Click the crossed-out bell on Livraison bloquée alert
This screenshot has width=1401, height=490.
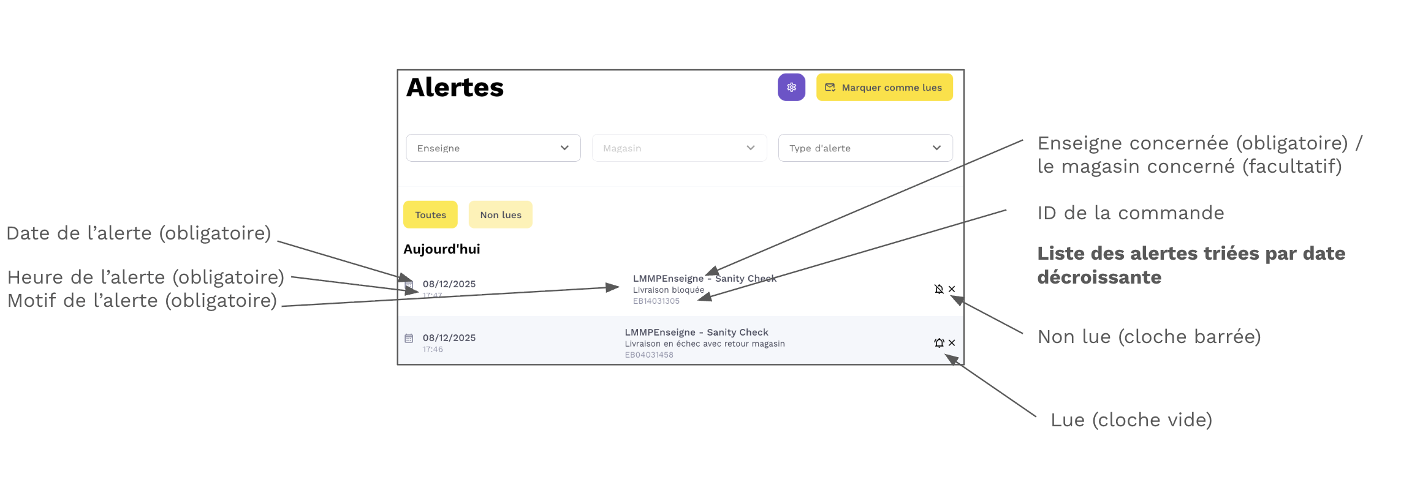click(938, 289)
